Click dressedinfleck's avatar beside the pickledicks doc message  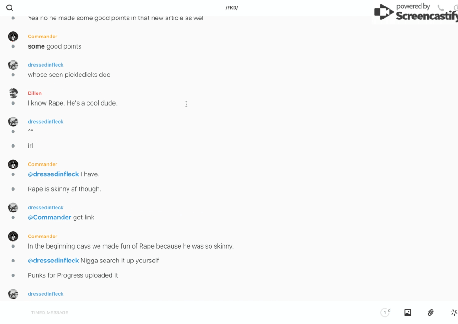pos(13,65)
